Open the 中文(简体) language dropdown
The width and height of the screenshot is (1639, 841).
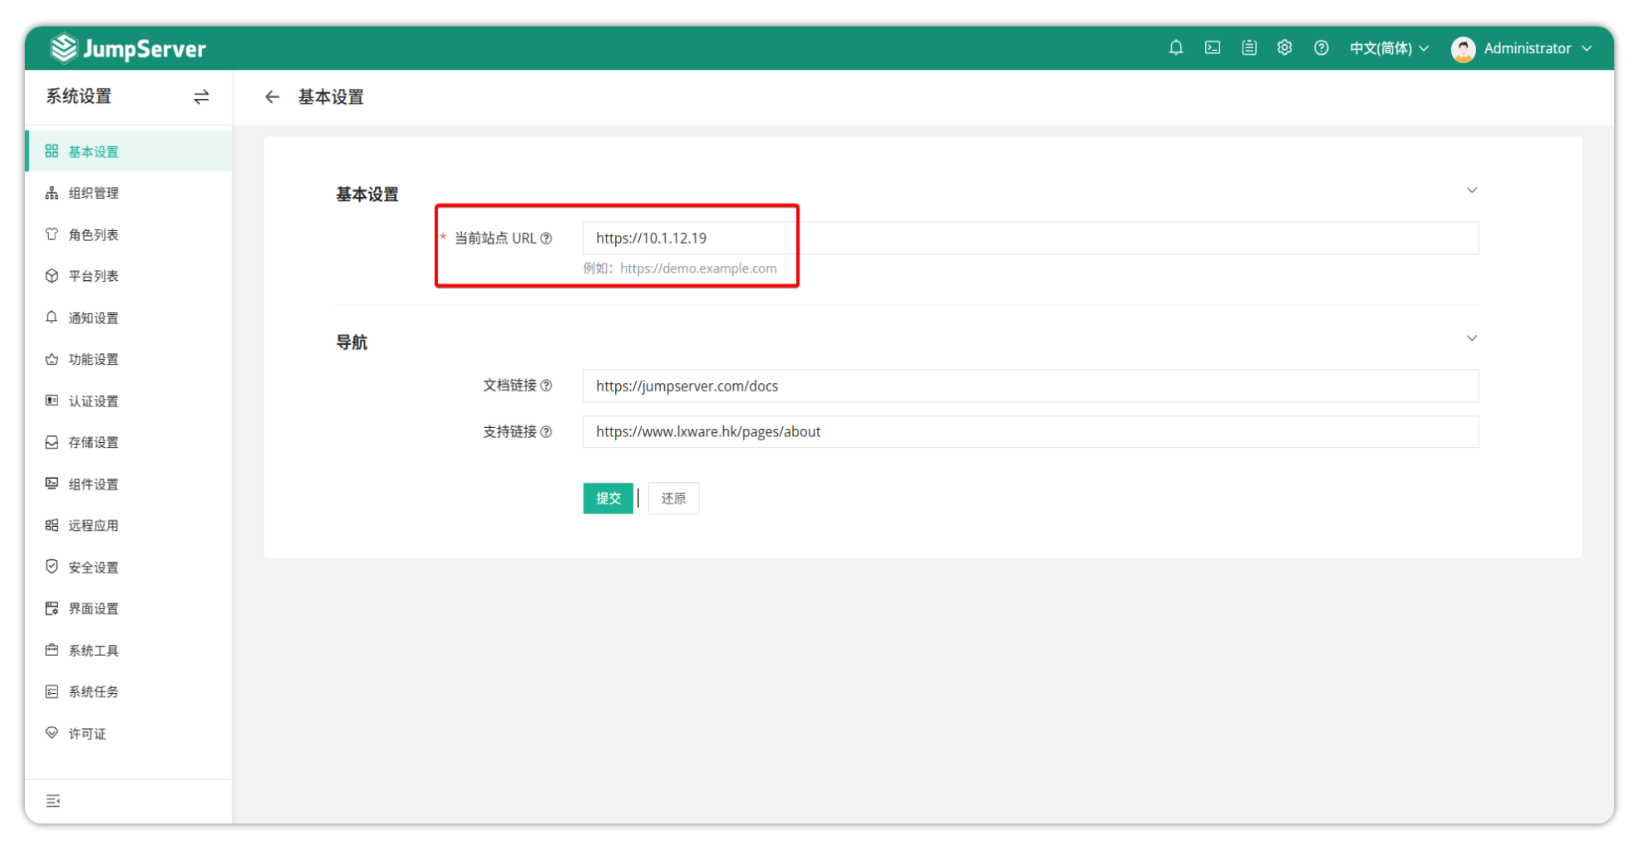(1388, 48)
